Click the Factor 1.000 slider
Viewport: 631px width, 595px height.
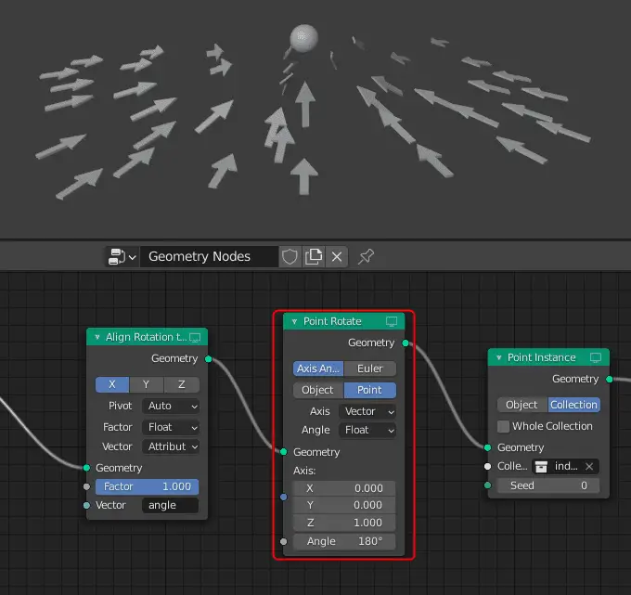pos(147,486)
